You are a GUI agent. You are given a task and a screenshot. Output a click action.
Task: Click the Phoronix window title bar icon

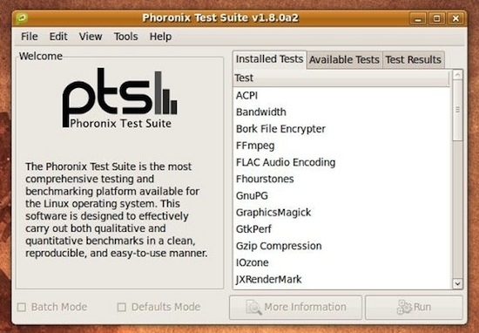coord(22,18)
